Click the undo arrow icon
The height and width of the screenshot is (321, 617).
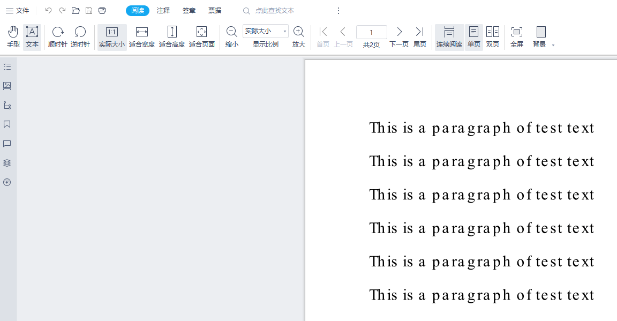48,11
